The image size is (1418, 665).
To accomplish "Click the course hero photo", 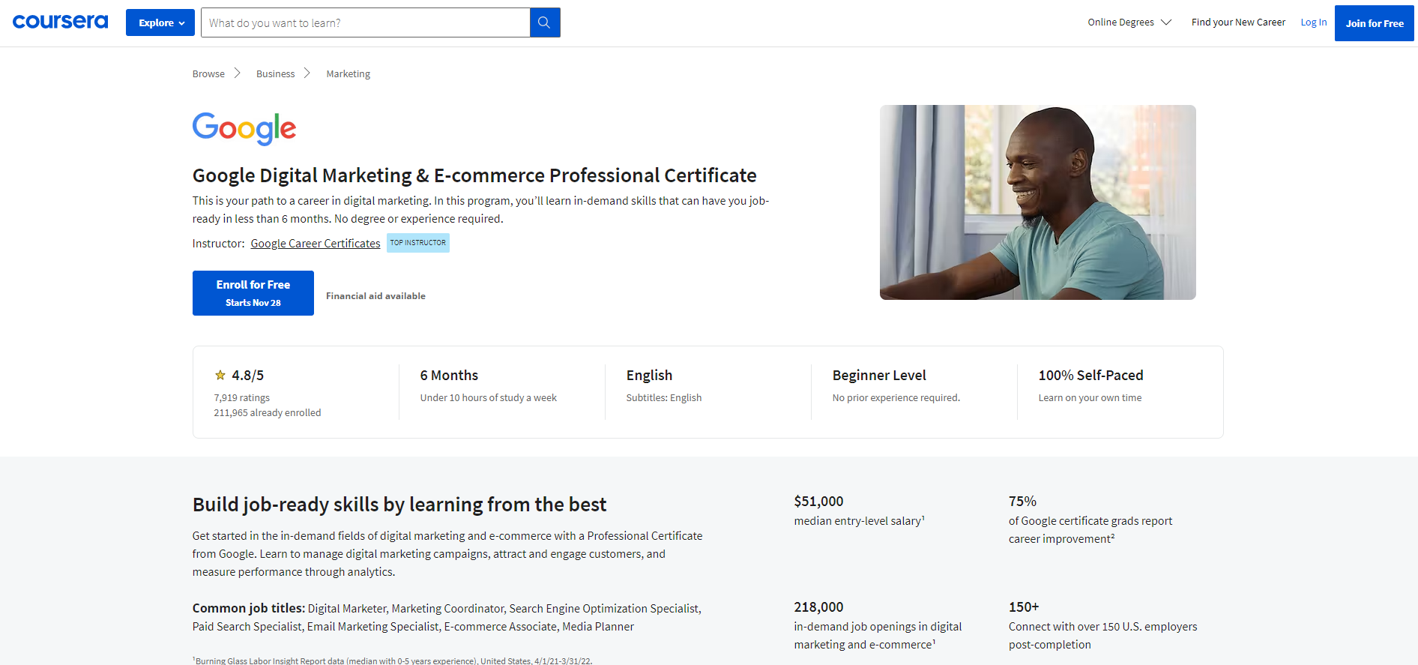I will click(1038, 202).
